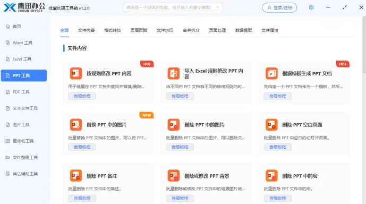Click description 批量删除 PPT 中空白的幻灯片页面
This screenshot has height=204, width=366.
(x=296, y=138)
